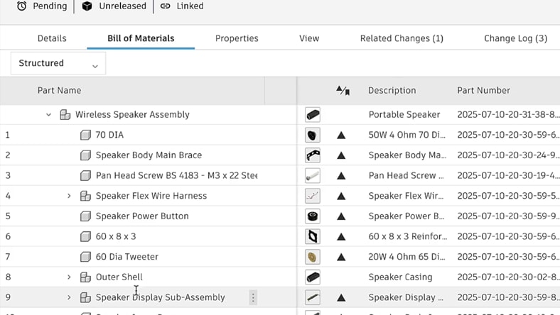This screenshot has height=315, width=560.
Task: Open the Change Log (3) tab
Action: [x=515, y=38]
